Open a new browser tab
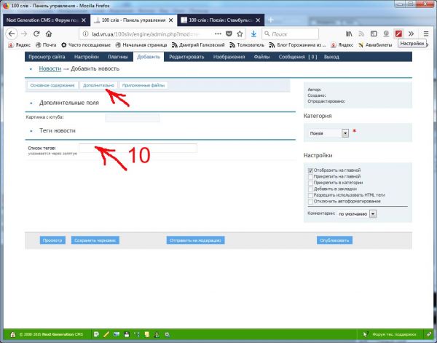Viewport: 437px width, 343px height. point(271,20)
